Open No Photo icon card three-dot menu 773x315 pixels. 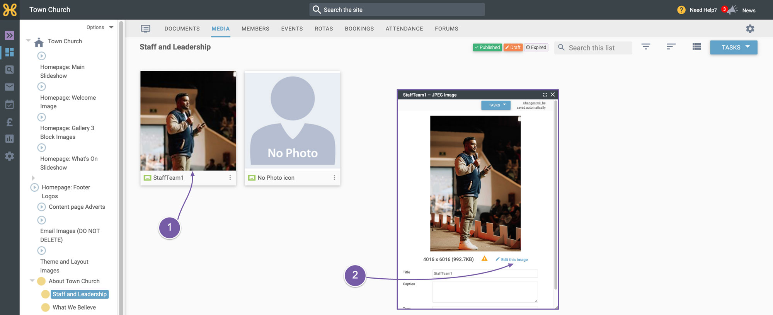(x=334, y=177)
